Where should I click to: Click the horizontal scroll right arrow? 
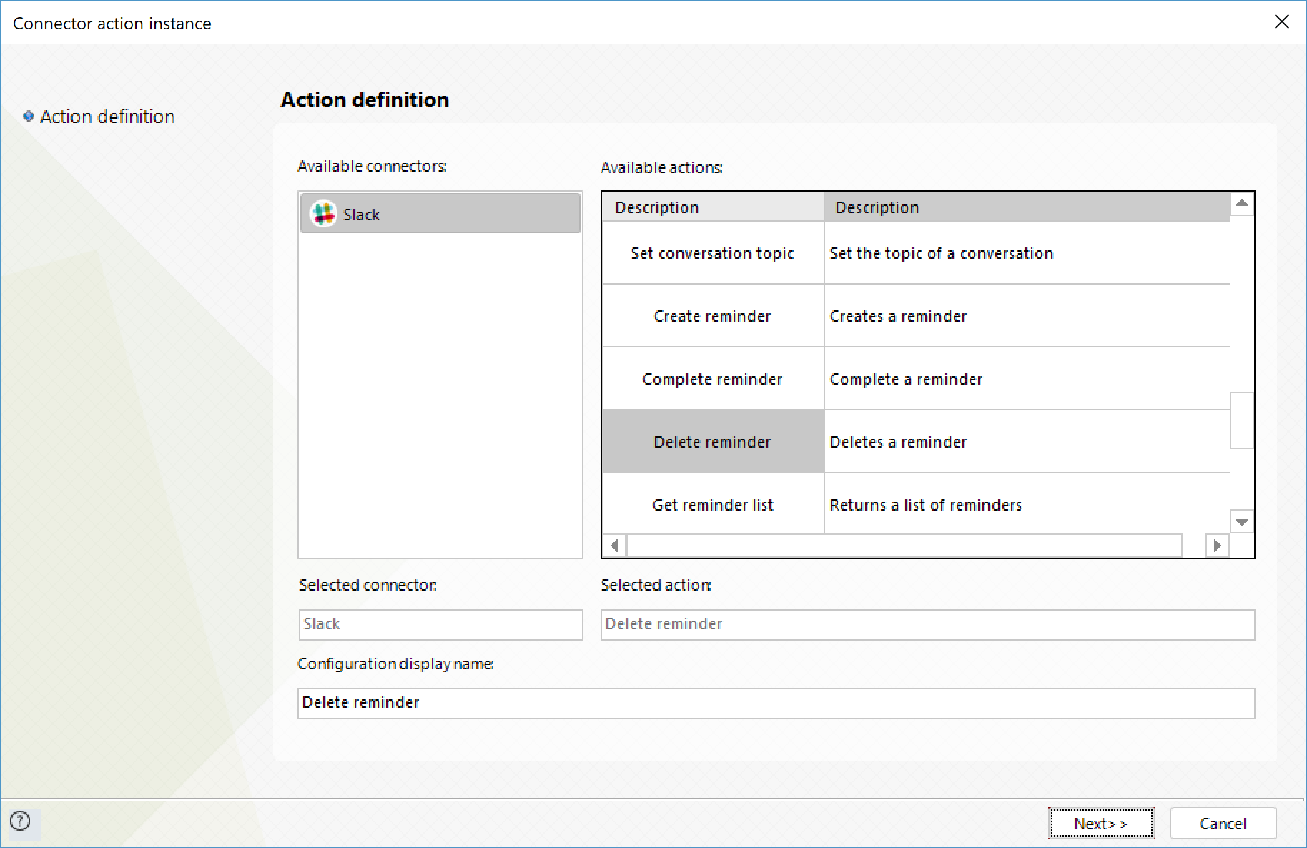coord(1217,546)
